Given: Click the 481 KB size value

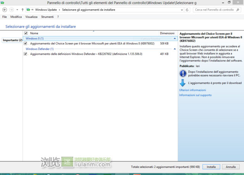Looking at the screenshot, I should tap(164, 54).
